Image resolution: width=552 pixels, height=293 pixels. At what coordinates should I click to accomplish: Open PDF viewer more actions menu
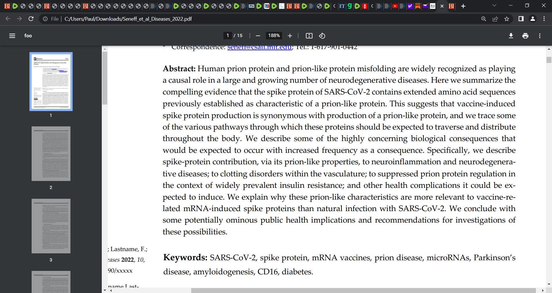(540, 36)
